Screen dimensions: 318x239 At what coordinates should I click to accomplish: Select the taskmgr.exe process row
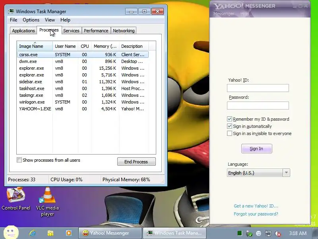83,95
